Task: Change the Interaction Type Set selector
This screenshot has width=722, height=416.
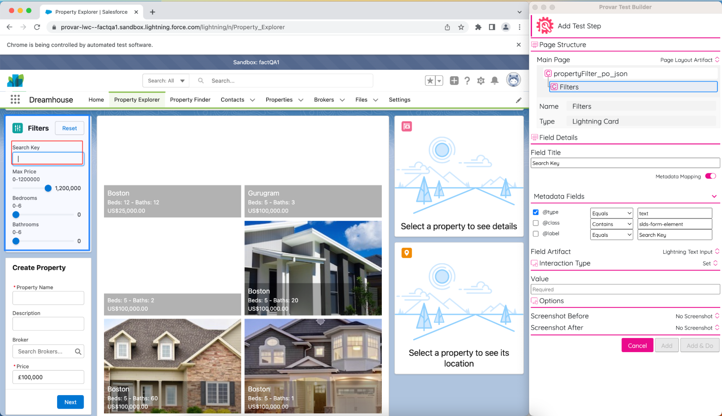Action: (x=710, y=263)
